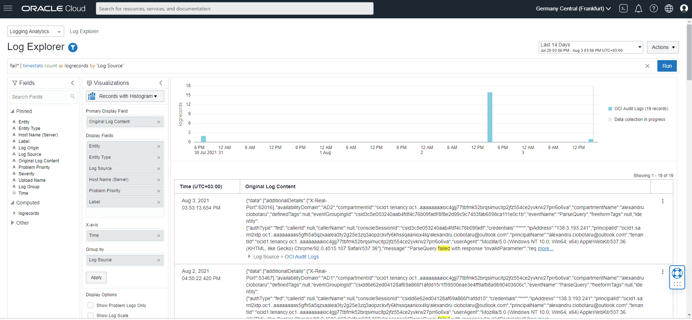Image resolution: width=692 pixels, height=320 pixels.
Task: Toggle OCI Audit Logs legend color swatch
Action: pyautogui.click(x=610, y=109)
